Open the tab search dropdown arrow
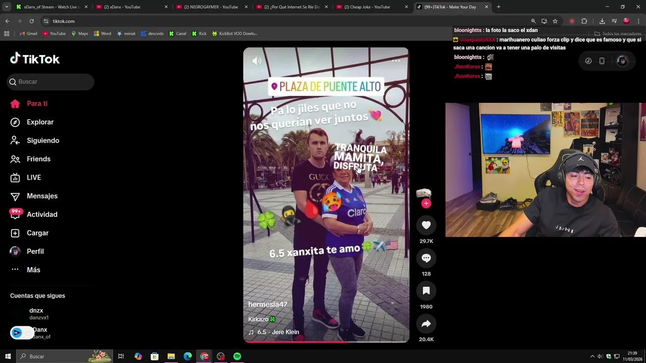Screen dimensions: 646x363 [x=7, y=7]
